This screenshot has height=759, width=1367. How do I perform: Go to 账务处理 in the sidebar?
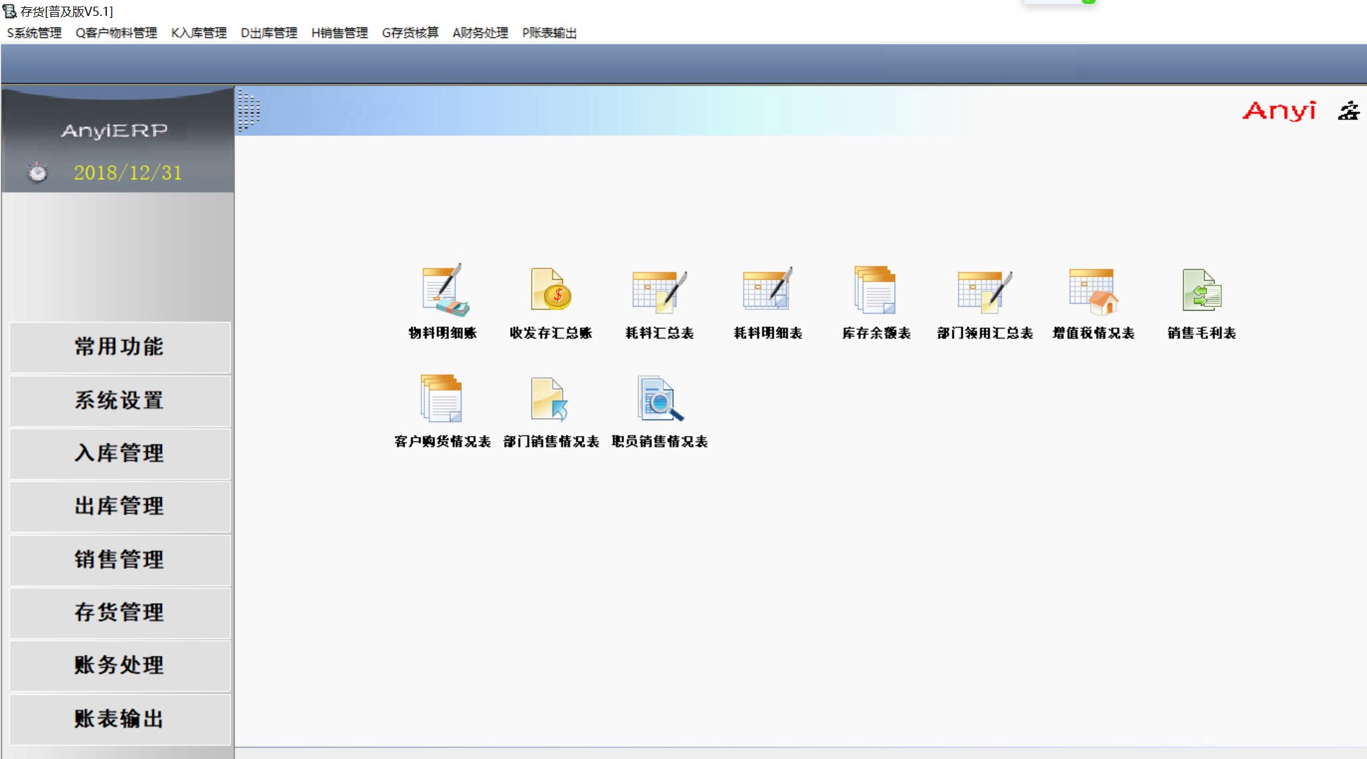point(119,665)
